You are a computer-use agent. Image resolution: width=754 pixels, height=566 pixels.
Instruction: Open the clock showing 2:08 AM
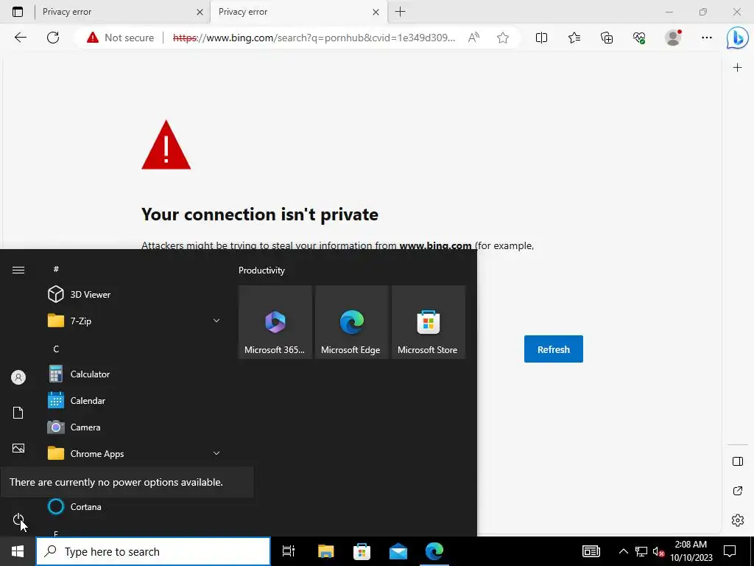(691, 551)
